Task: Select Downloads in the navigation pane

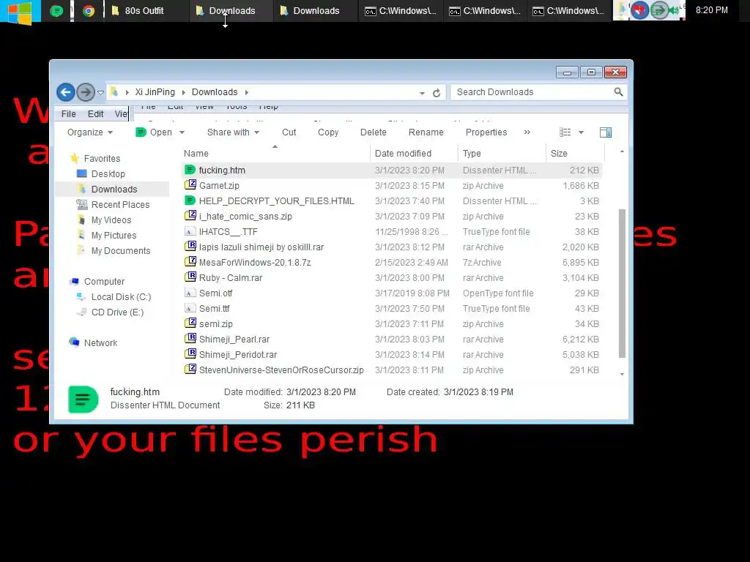Action: (x=114, y=190)
